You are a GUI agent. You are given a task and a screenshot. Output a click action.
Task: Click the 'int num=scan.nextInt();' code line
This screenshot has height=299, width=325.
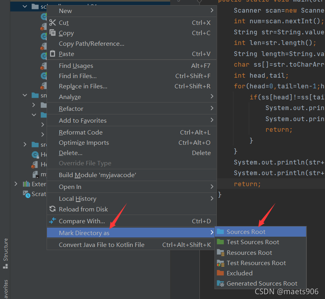tap(279, 21)
